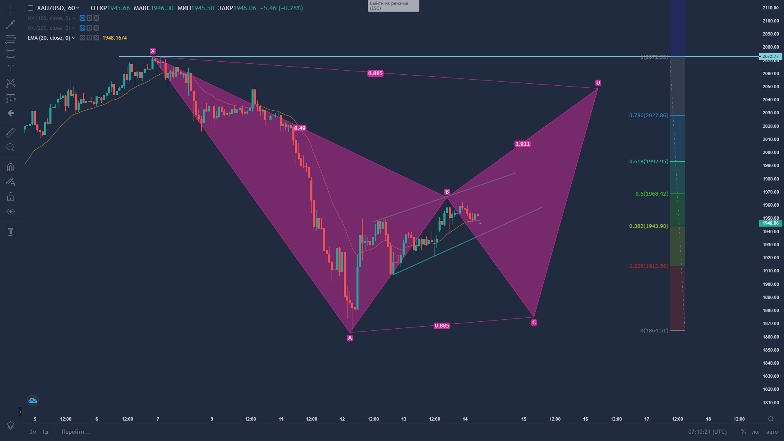Remove the MA 200 indicator
Image resolution: width=784 pixels, height=441 pixels.
[96, 28]
